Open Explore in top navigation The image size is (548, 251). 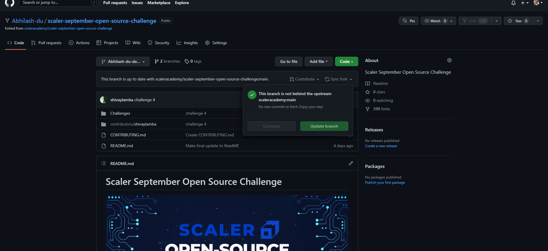pyautogui.click(x=182, y=3)
